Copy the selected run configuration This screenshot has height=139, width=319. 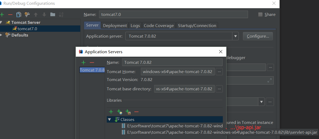click(19, 15)
